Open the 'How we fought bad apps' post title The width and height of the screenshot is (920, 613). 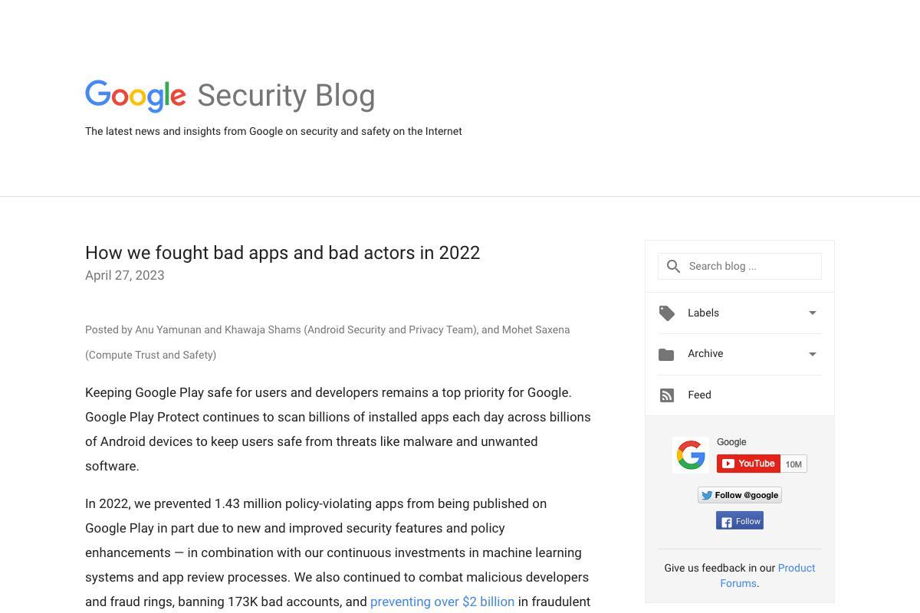click(x=282, y=253)
